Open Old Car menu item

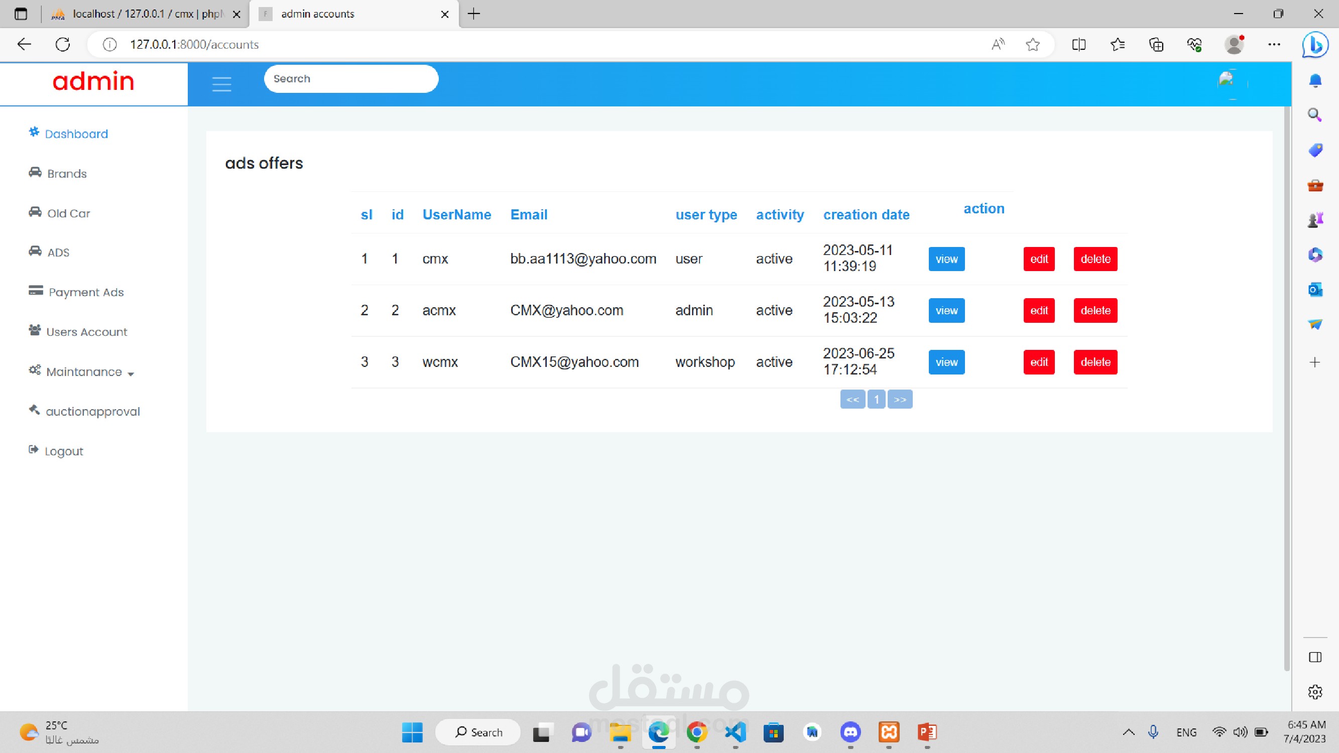tap(68, 213)
